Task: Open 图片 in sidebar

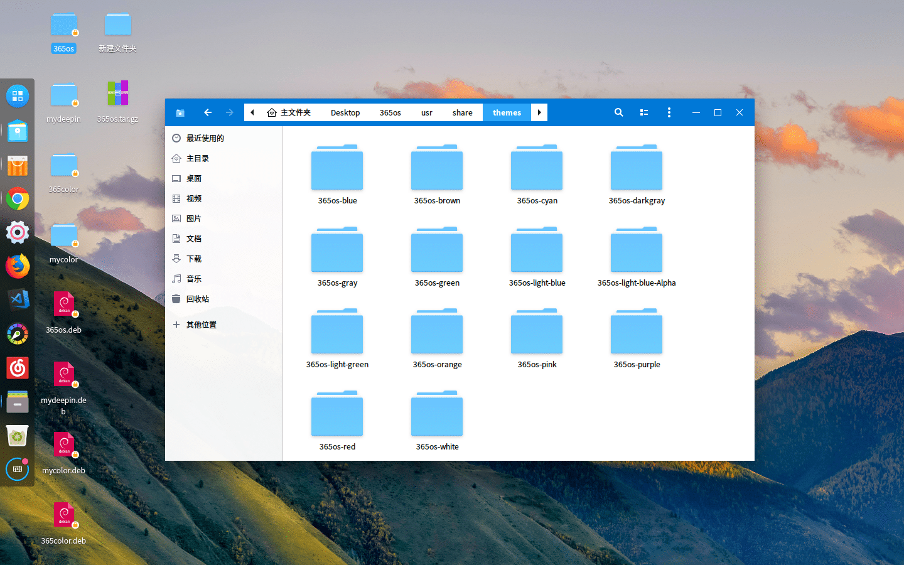Action: pyautogui.click(x=224, y=218)
